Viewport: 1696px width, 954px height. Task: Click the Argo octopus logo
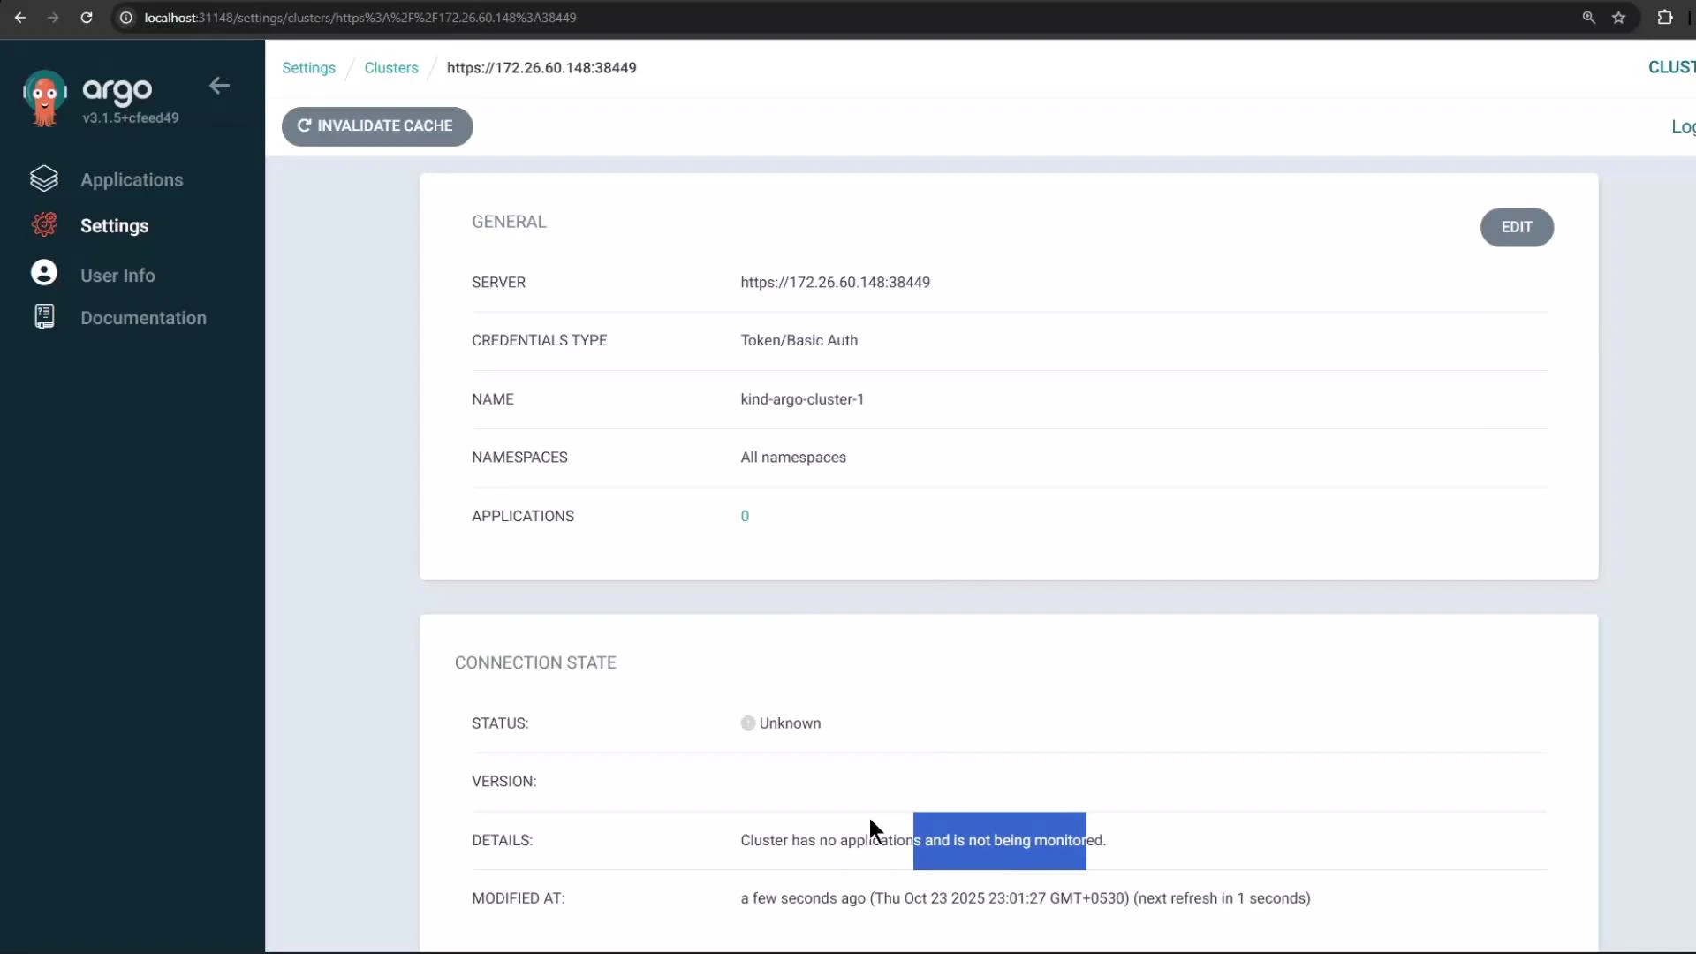click(x=43, y=97)
